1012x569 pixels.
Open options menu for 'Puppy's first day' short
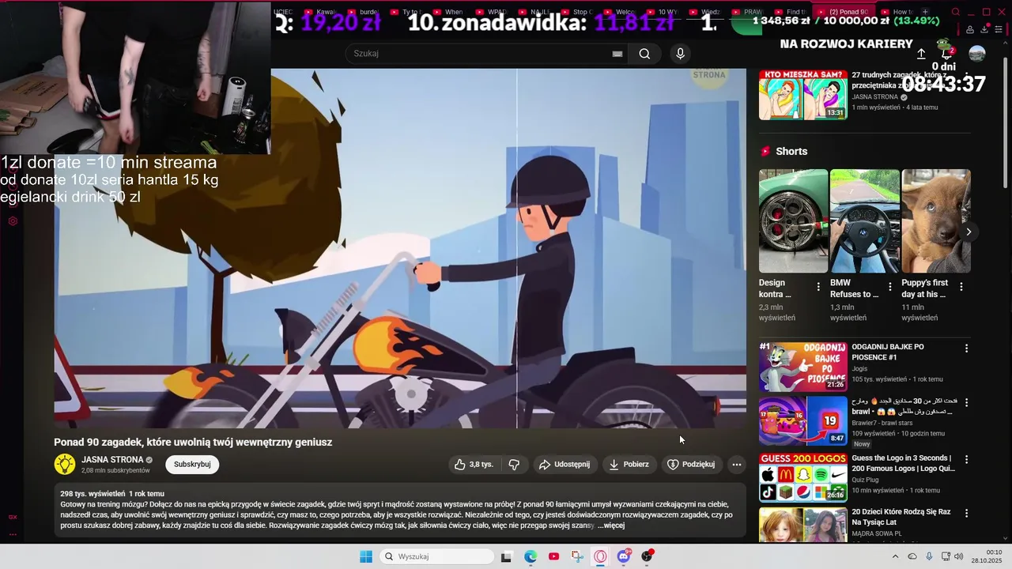(961, 287)
